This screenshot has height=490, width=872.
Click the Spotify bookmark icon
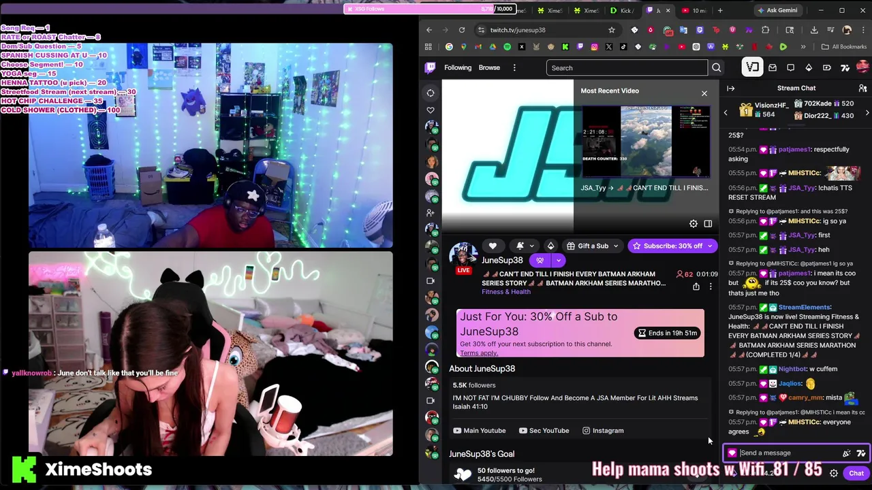[507, 47]
